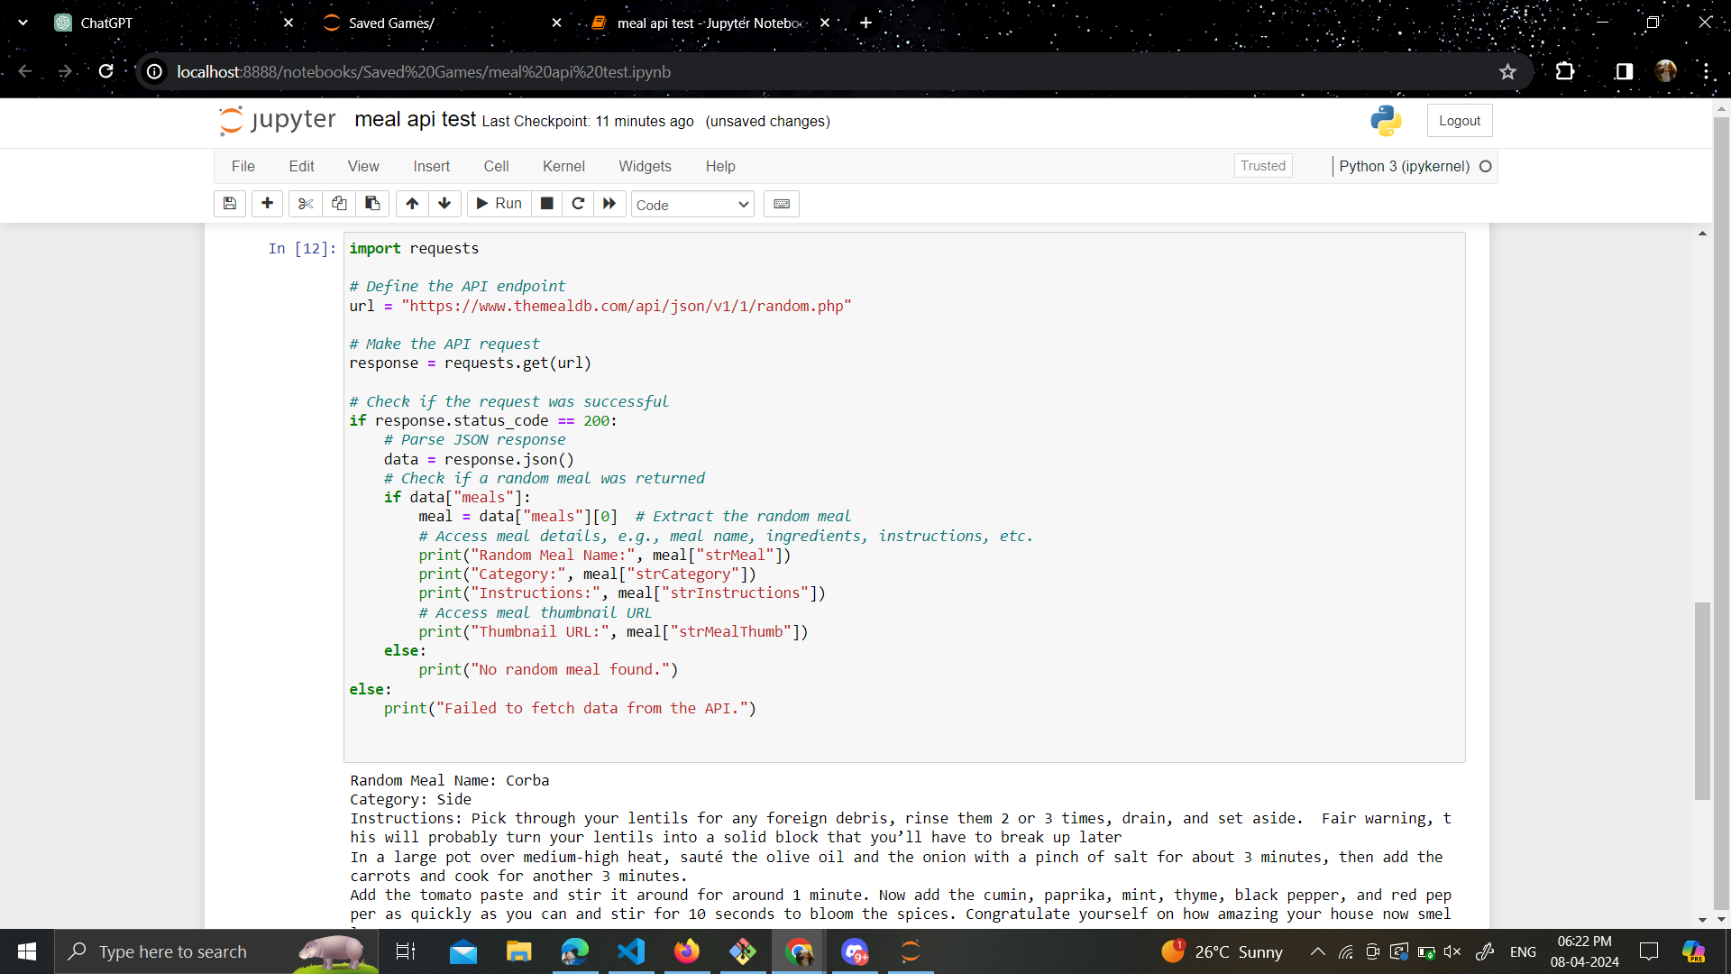Interrupt the running kernel
Screen dimensions: 1731x974
[546, 204]
